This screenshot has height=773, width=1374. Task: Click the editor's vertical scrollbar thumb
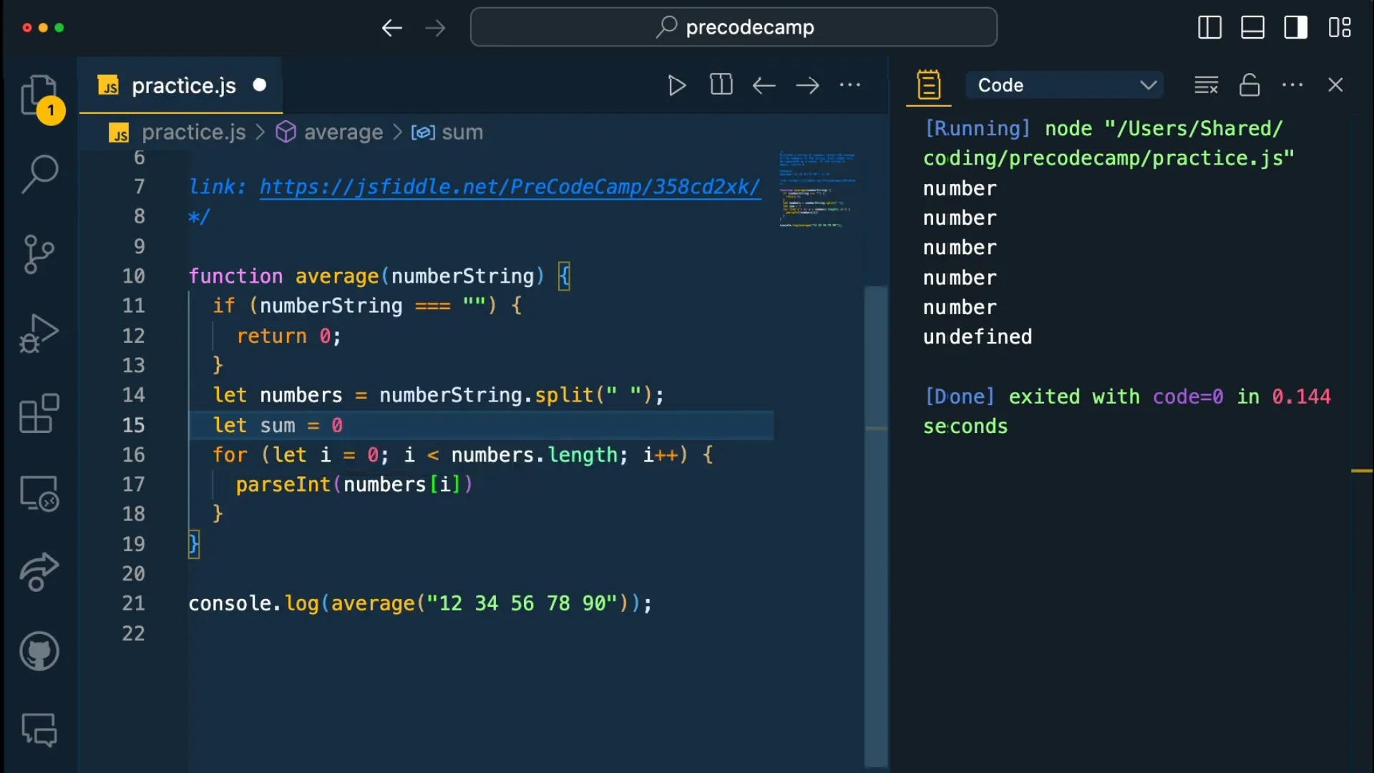point(875,526)
